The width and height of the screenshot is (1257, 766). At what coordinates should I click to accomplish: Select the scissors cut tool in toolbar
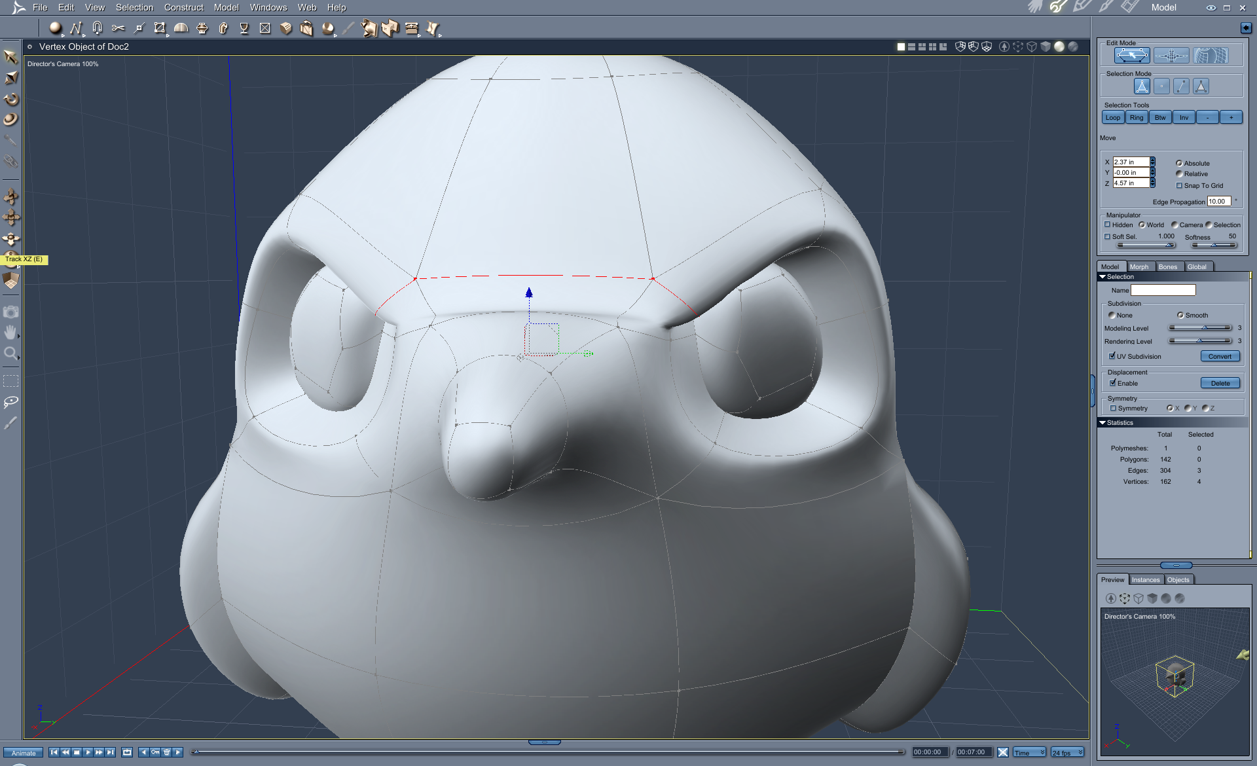pyautogui.click(x=118, y=27)
